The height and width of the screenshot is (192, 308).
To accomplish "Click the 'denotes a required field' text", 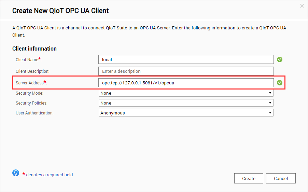I will 50,175.
